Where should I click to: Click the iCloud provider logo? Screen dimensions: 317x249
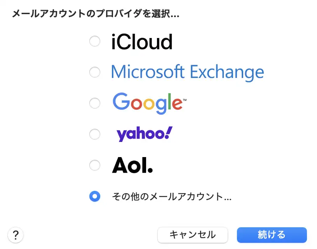click(142, 42)
